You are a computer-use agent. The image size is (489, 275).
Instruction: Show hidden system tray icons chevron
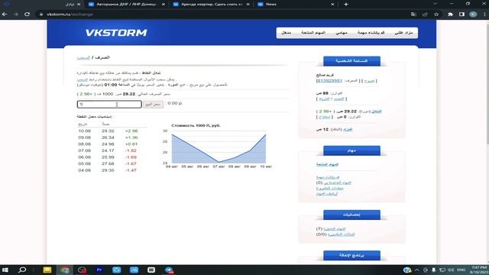(417, 270)
